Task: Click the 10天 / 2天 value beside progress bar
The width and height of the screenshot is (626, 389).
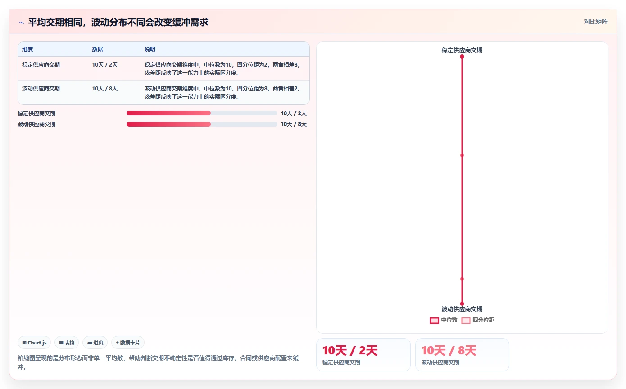Action: [294, 113]
